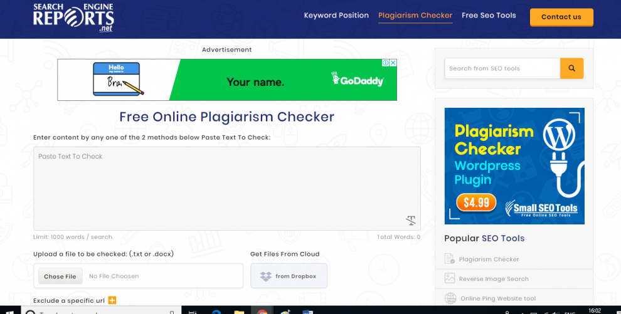
Task: Click the Plagiarism Checker sidebar icon
Action: (450, 259)
